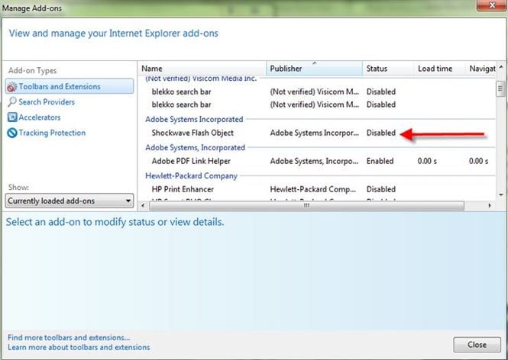Sort list by Load time column
The width and height of the screenshot is (508, 360).
440,69
